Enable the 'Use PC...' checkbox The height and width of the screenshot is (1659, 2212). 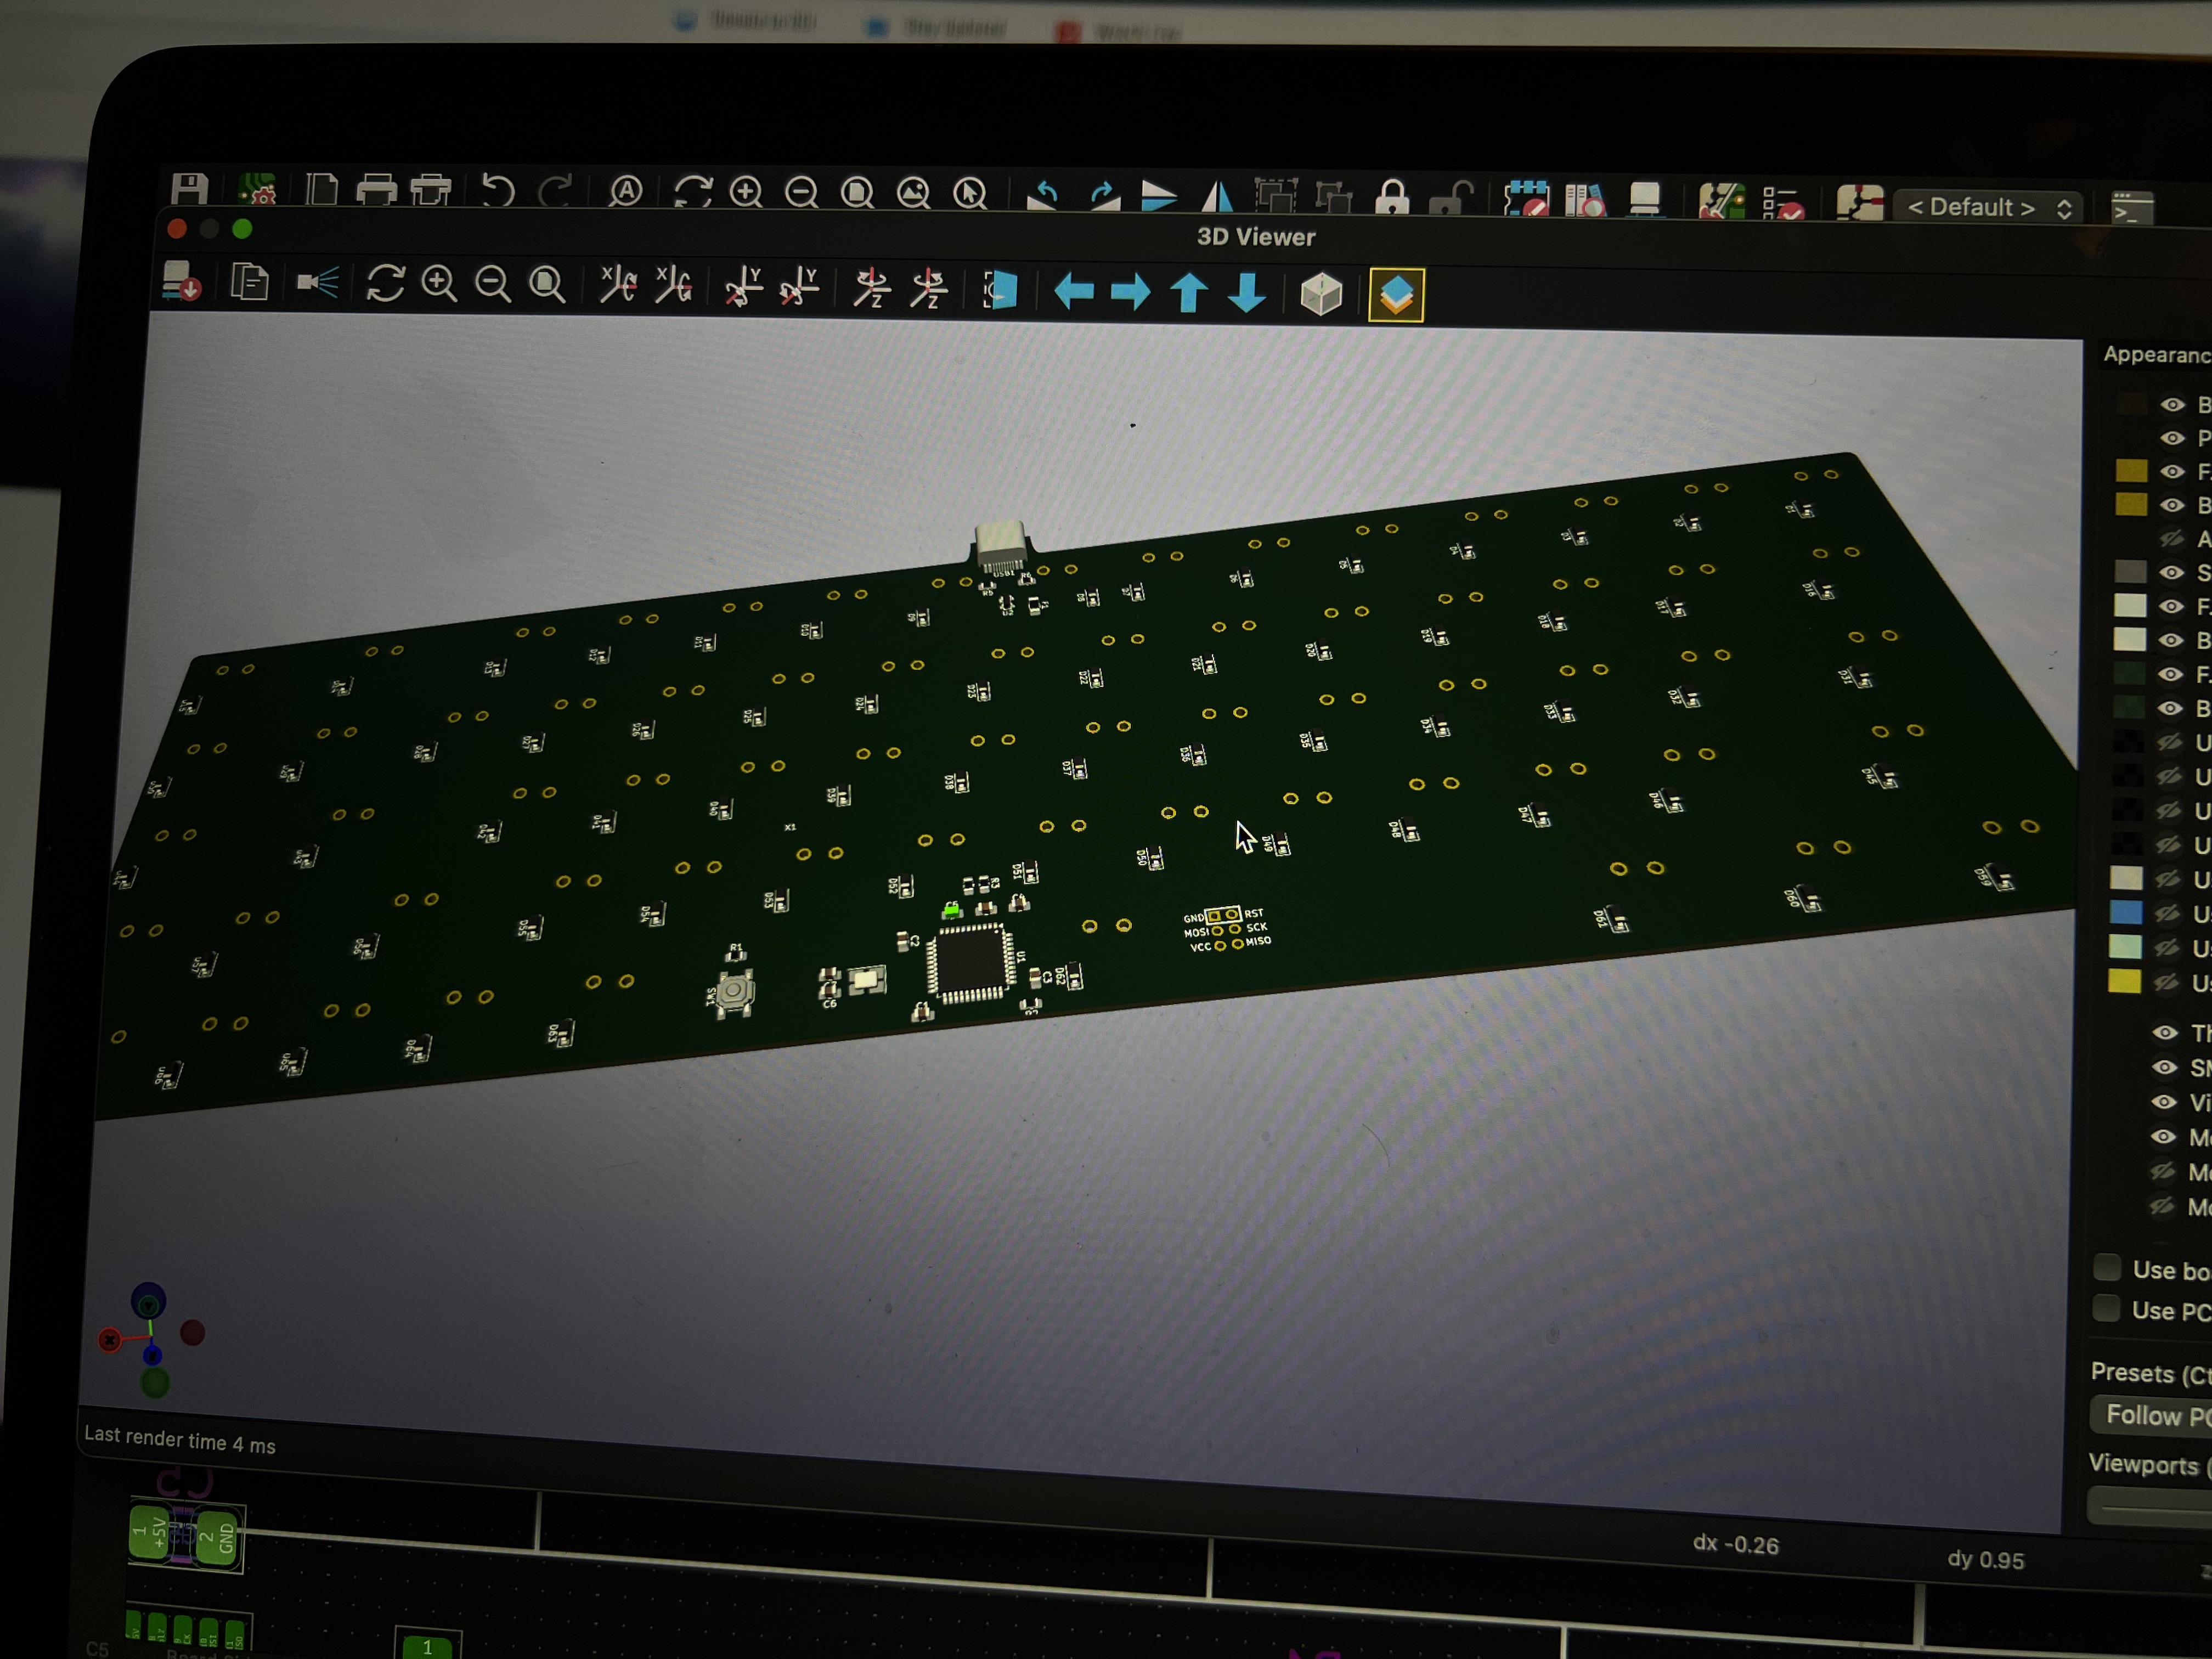point(2106,1308)
